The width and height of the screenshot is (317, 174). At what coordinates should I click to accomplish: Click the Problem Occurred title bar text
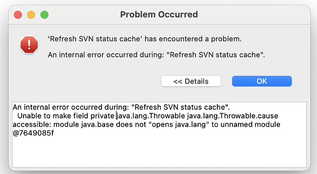[x=159, y=15]
